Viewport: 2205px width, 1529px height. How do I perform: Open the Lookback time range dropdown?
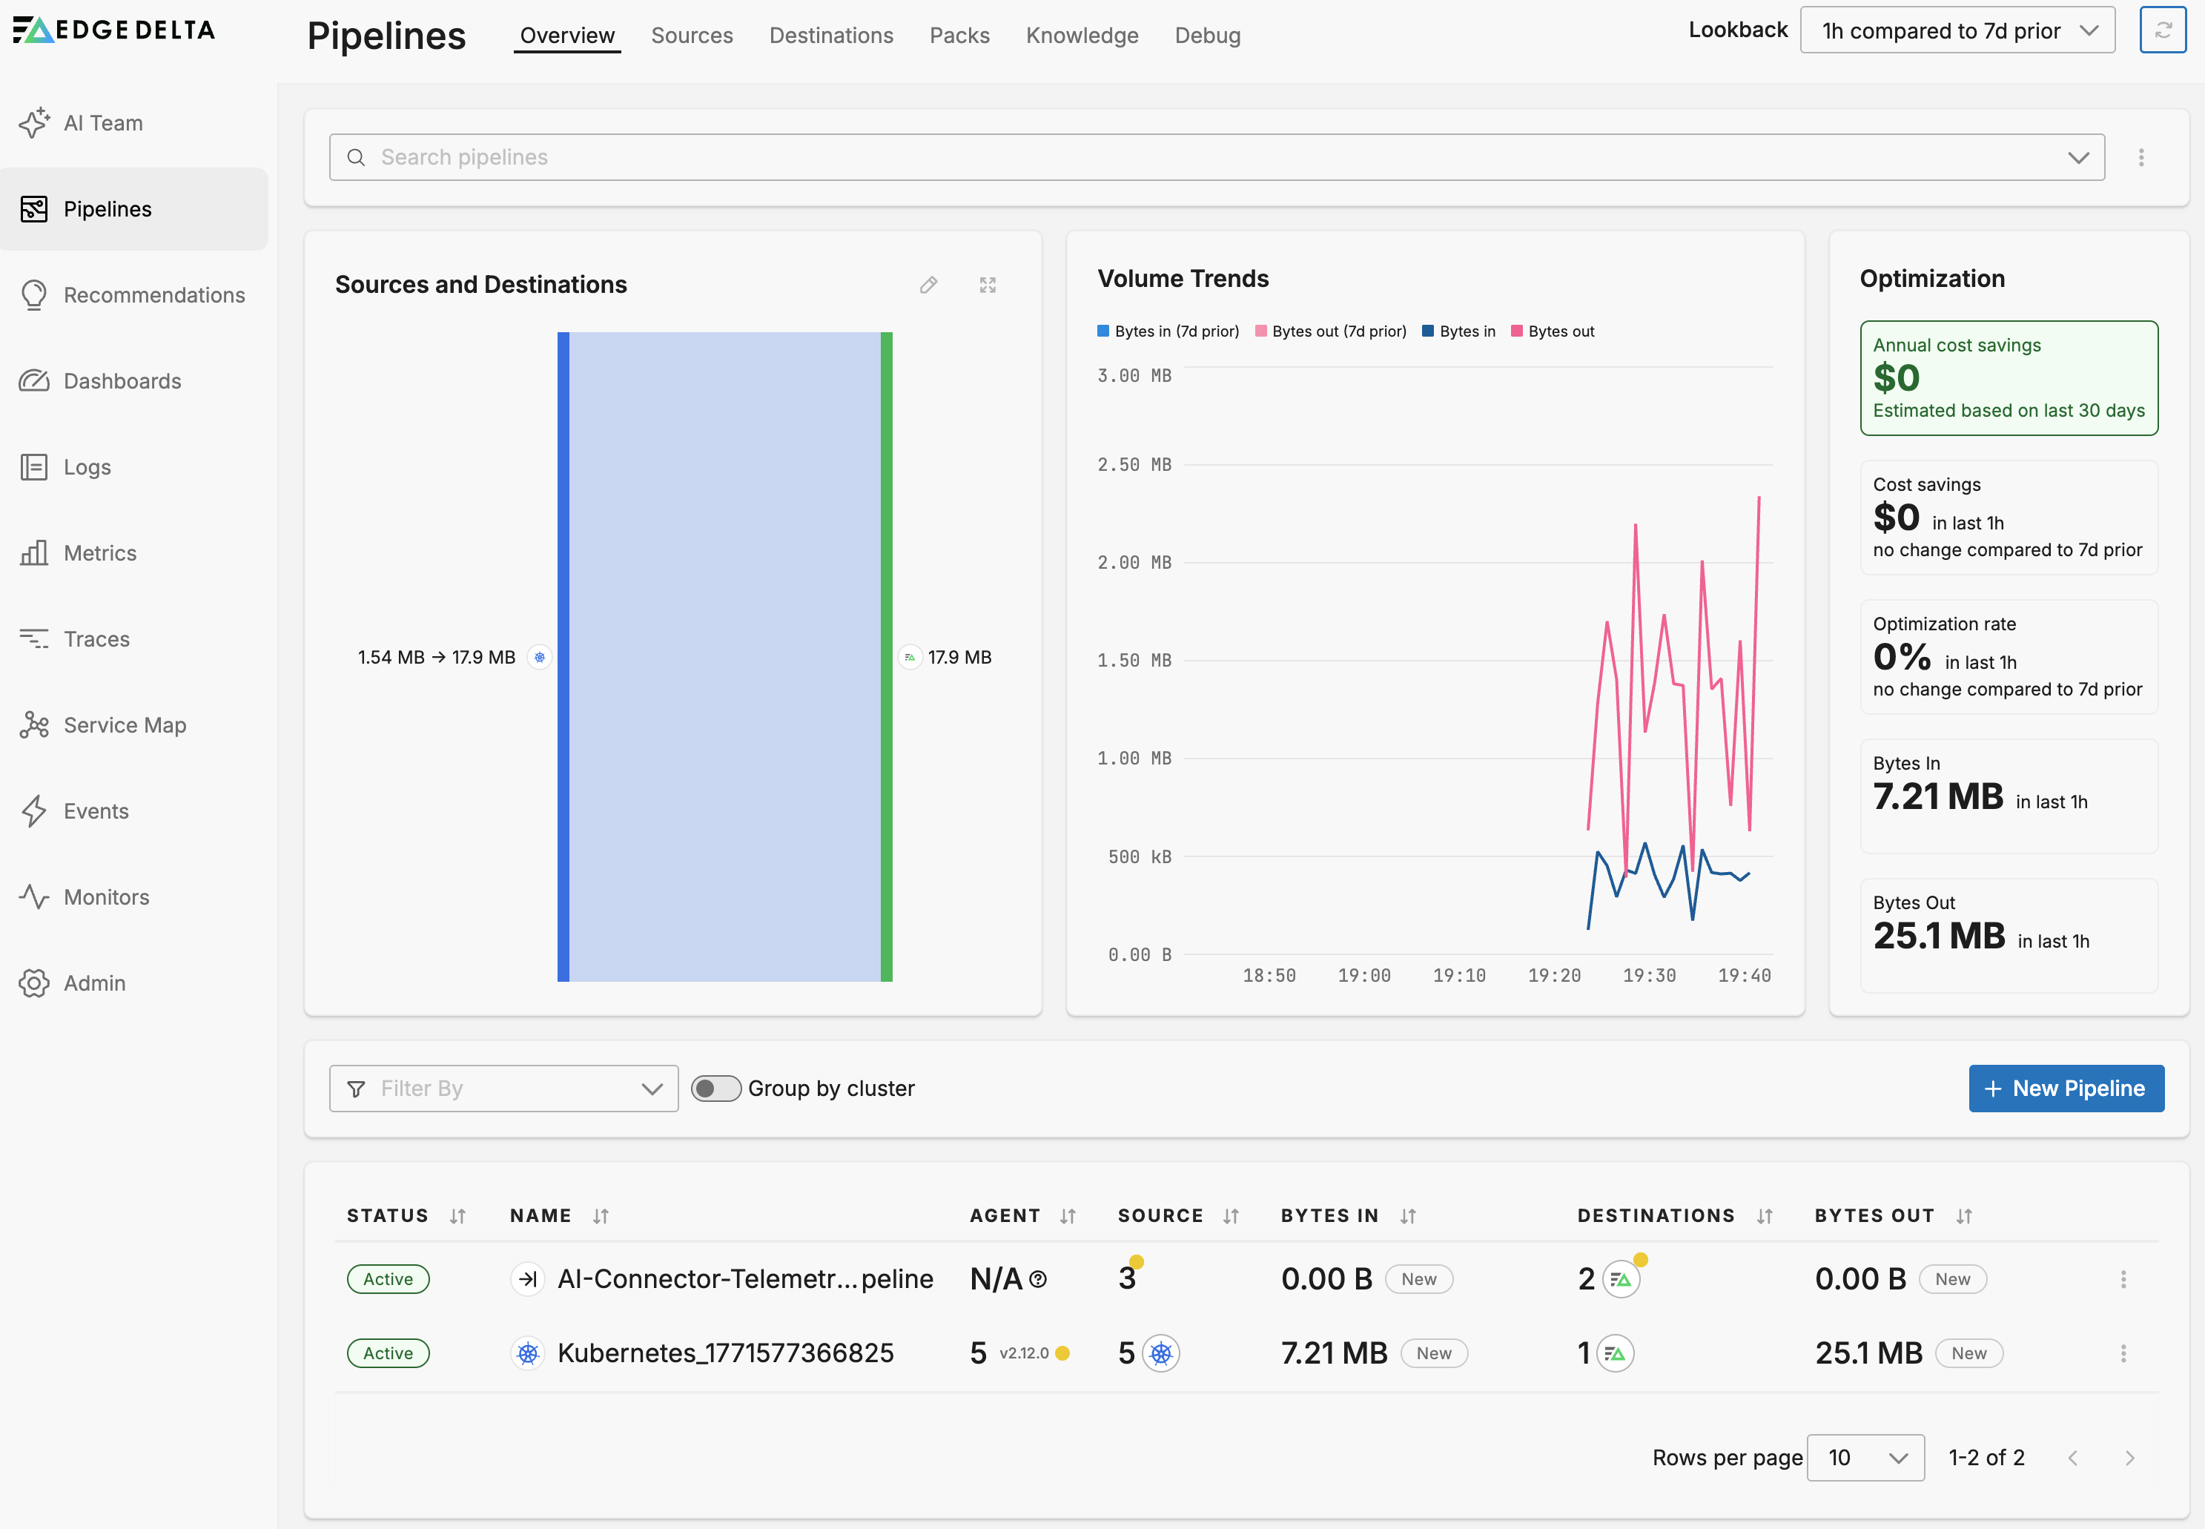click(1957, 30)
